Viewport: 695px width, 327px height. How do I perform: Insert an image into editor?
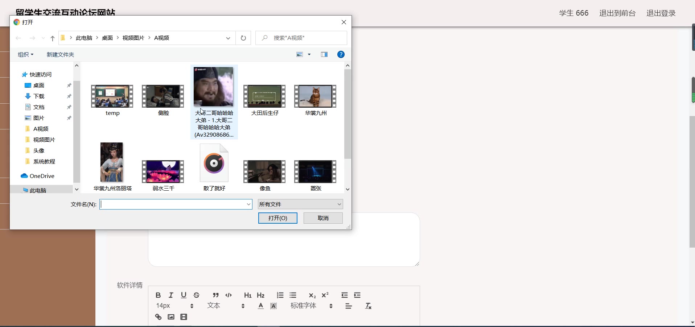coord(171,317)
